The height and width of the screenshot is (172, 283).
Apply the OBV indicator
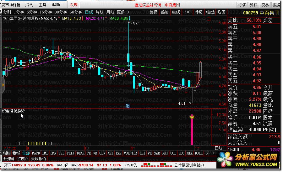tap(102, 153)
